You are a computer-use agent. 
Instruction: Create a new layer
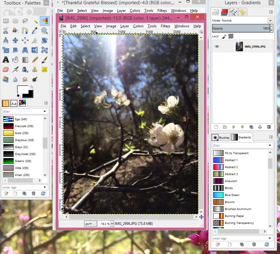(x=216, y=127)
